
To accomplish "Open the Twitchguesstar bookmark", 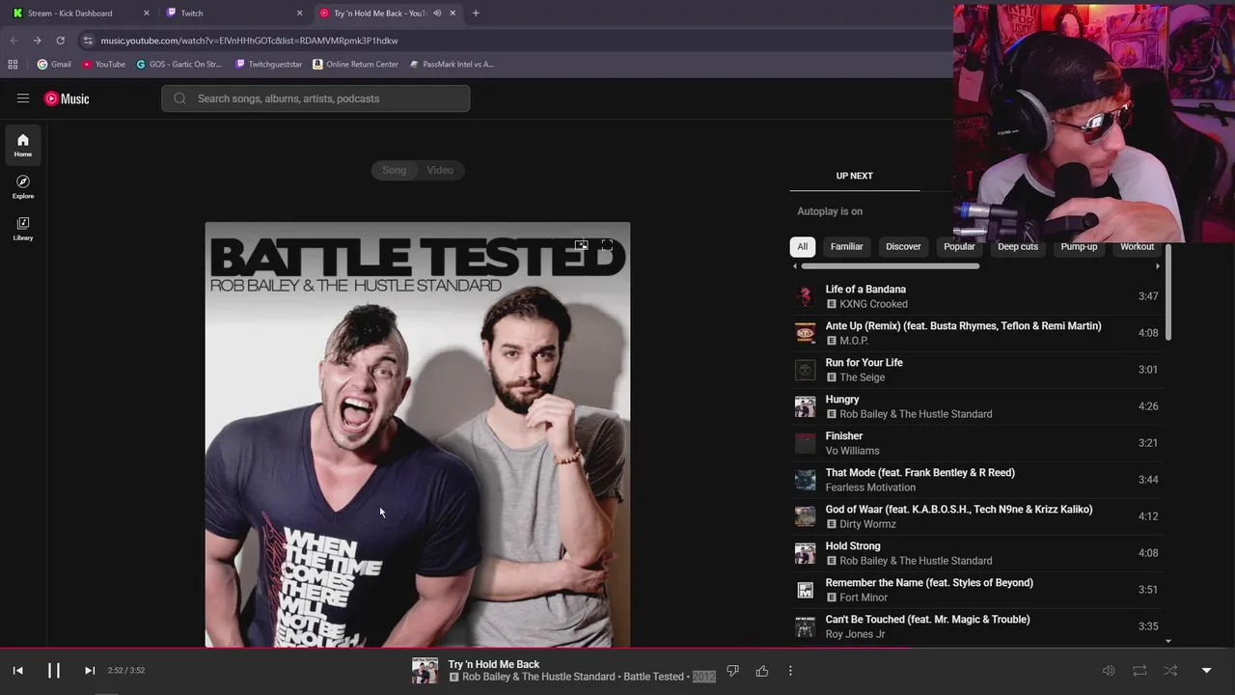I will [x=268, y=64].
